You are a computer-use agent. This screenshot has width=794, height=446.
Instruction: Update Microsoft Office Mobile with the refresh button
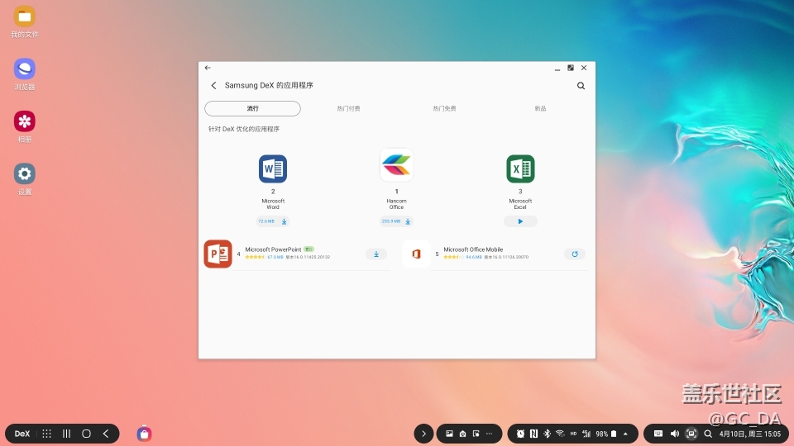(x=575, y=254)
